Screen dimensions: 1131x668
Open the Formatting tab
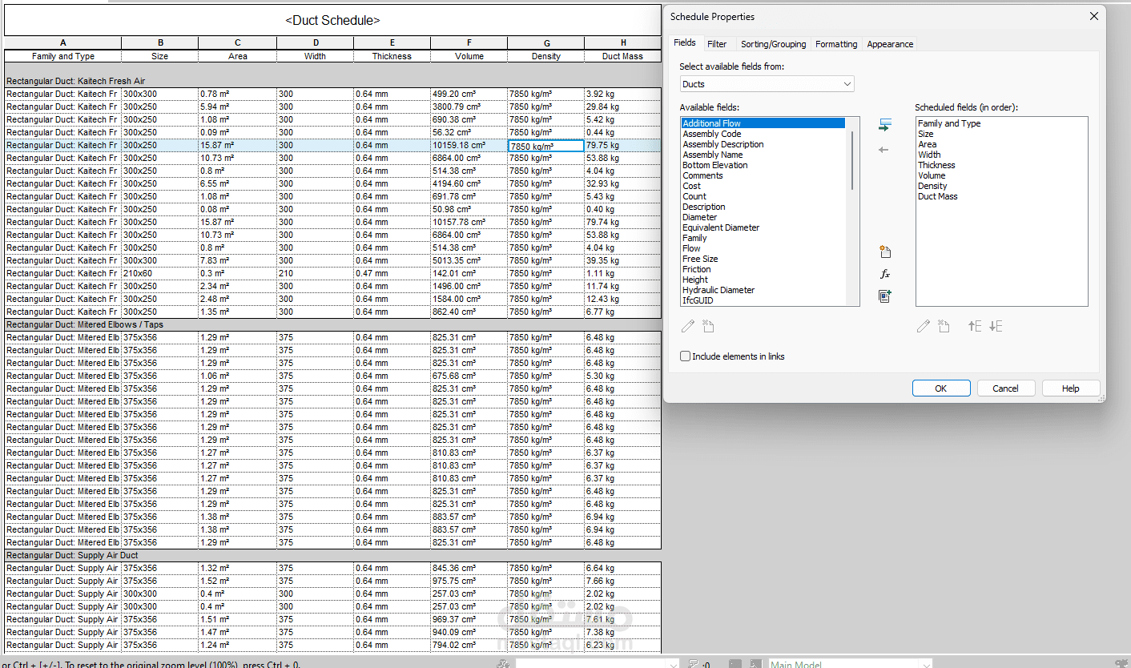click(836, 44)
